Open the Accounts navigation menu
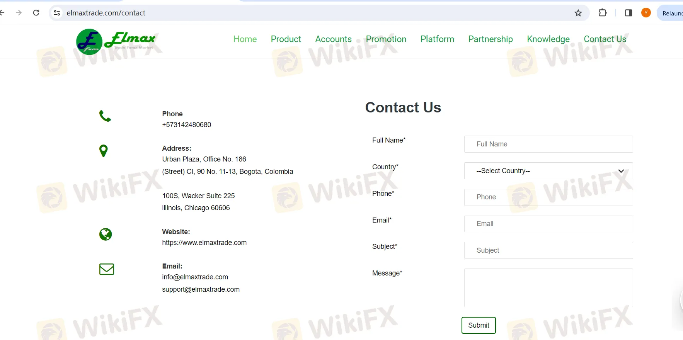Image resolution: width=683 pixels, height=340 pixels. [333, 39]
